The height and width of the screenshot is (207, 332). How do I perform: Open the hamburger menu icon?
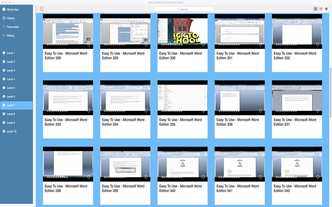click(x=41, y=9)
